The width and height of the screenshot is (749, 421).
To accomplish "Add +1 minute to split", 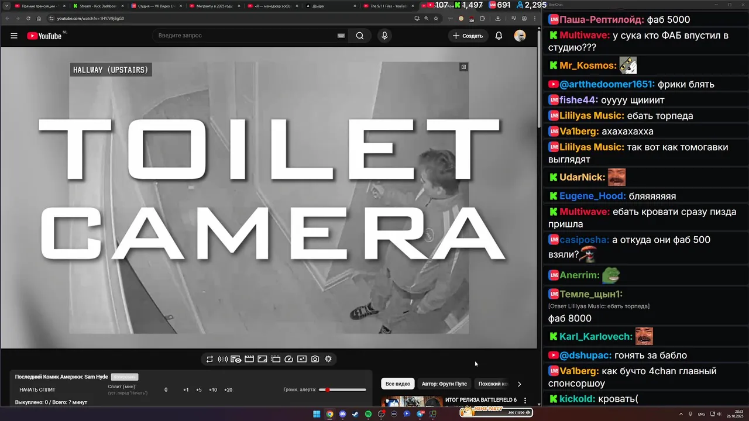I will pyautogui.click(x=186, y=390).
